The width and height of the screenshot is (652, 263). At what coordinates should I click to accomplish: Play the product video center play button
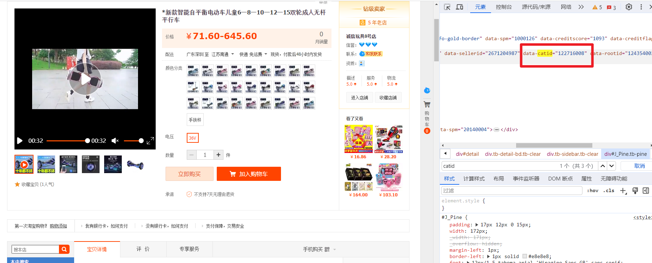click(x=85, y=79)
